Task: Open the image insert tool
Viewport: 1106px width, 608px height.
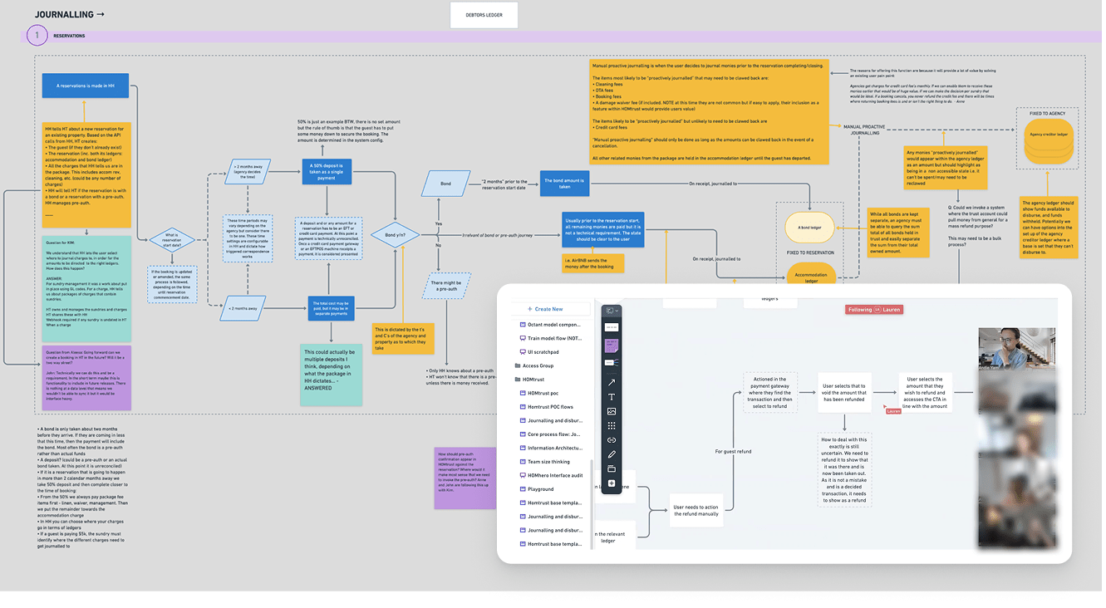Action: click(611, 411)
